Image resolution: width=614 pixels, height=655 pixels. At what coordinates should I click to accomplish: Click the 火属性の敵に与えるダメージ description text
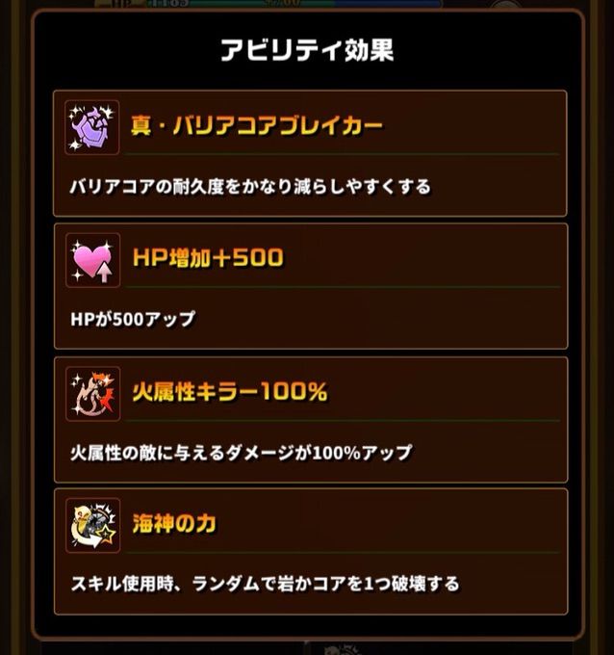click(x=242, y=453)
